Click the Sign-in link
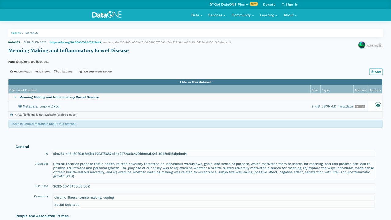 click(x=290, y=5)
